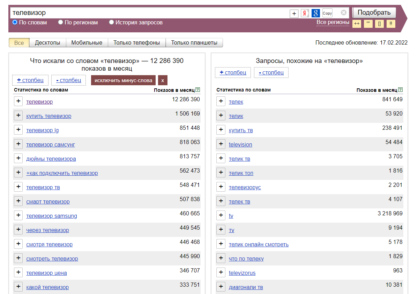The height and width of the screenshot is (294, 418).
Task: Add телик онлайн смотреть with its plus icon
Action: point(221,244)
